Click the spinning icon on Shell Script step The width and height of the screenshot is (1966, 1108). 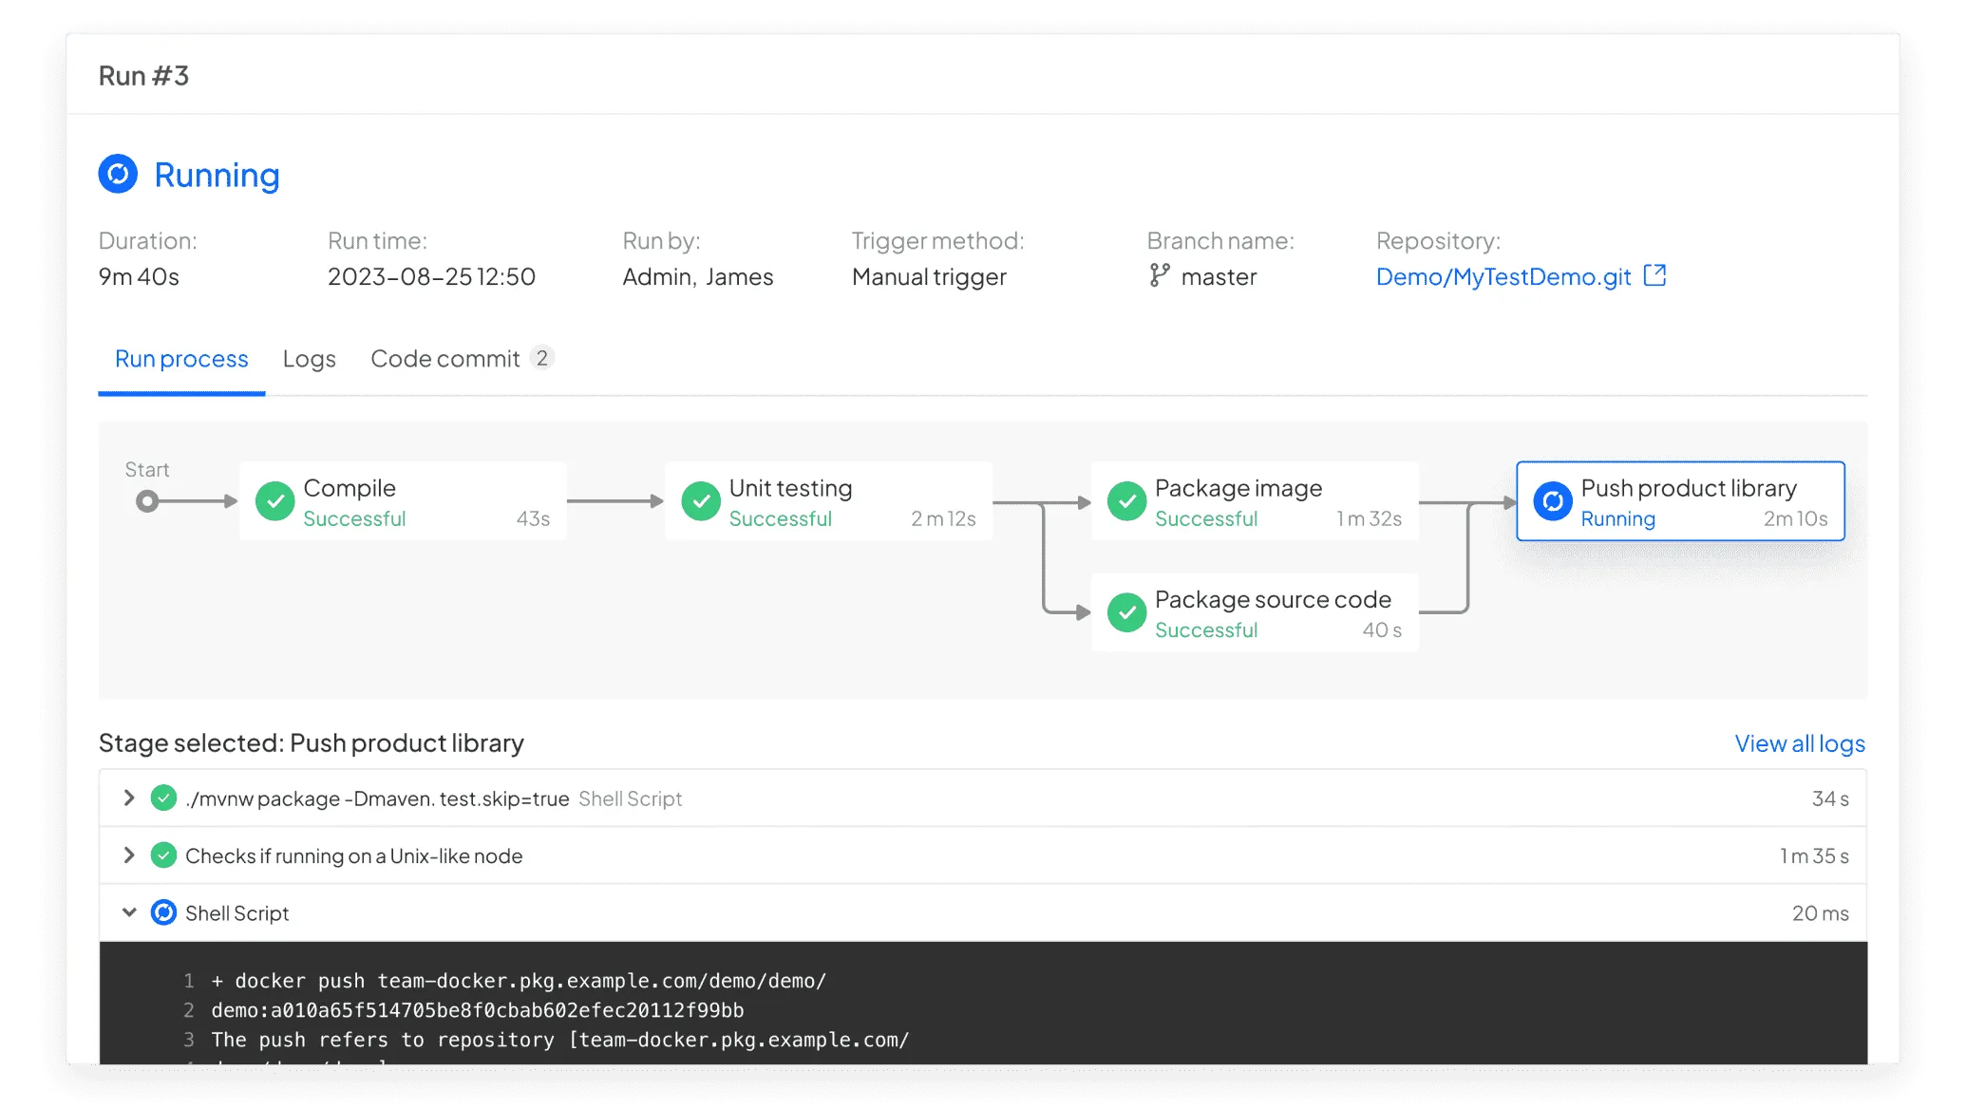[163, 912]
